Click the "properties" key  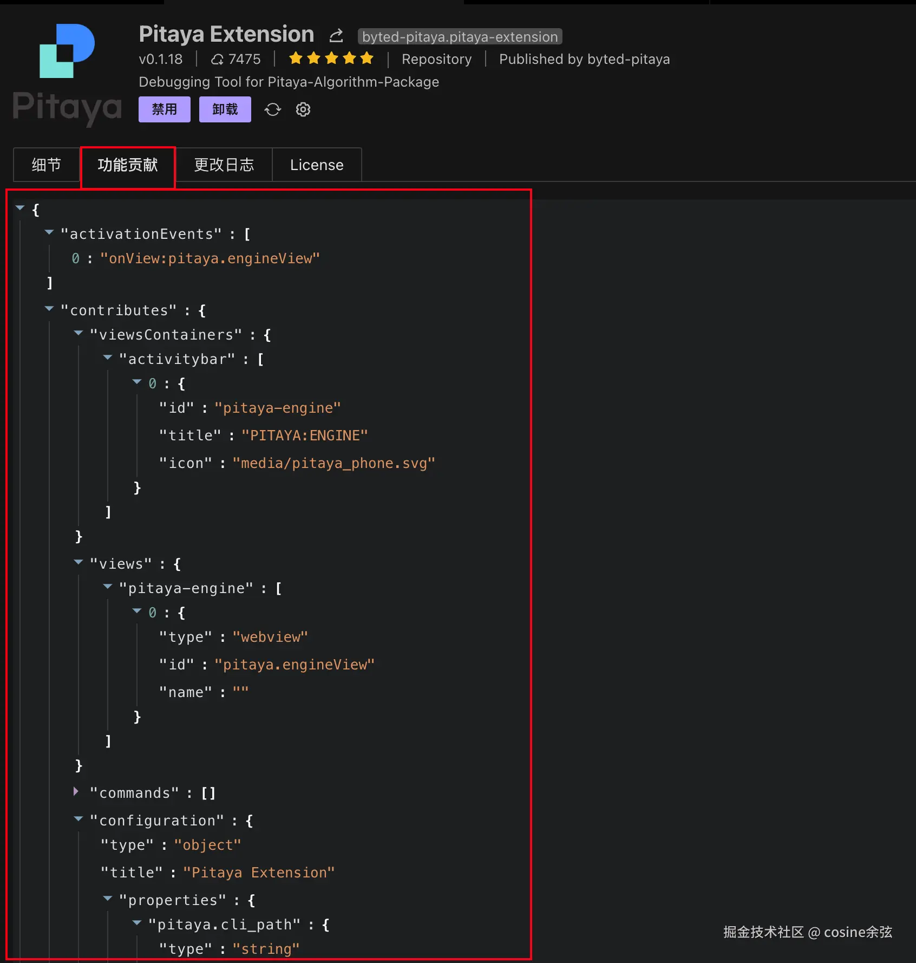pyautogui.click(x=172, y=900)
